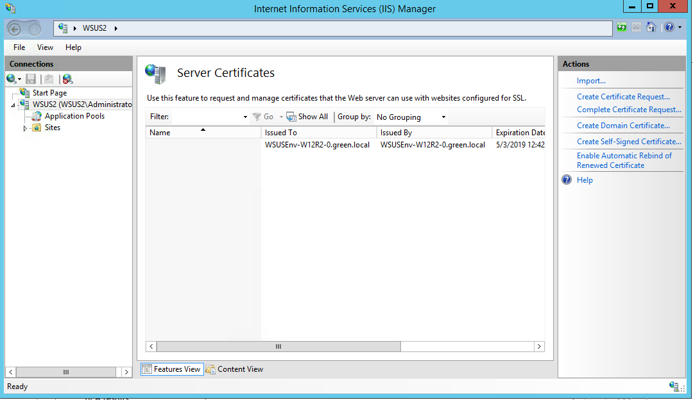Open the Filter field dropdown arrow

tap(245, 117)
